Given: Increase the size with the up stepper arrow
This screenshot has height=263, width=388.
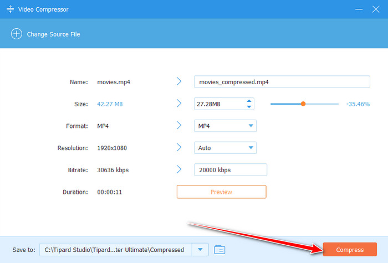Looking at the screenshot, I should (249, 101).
